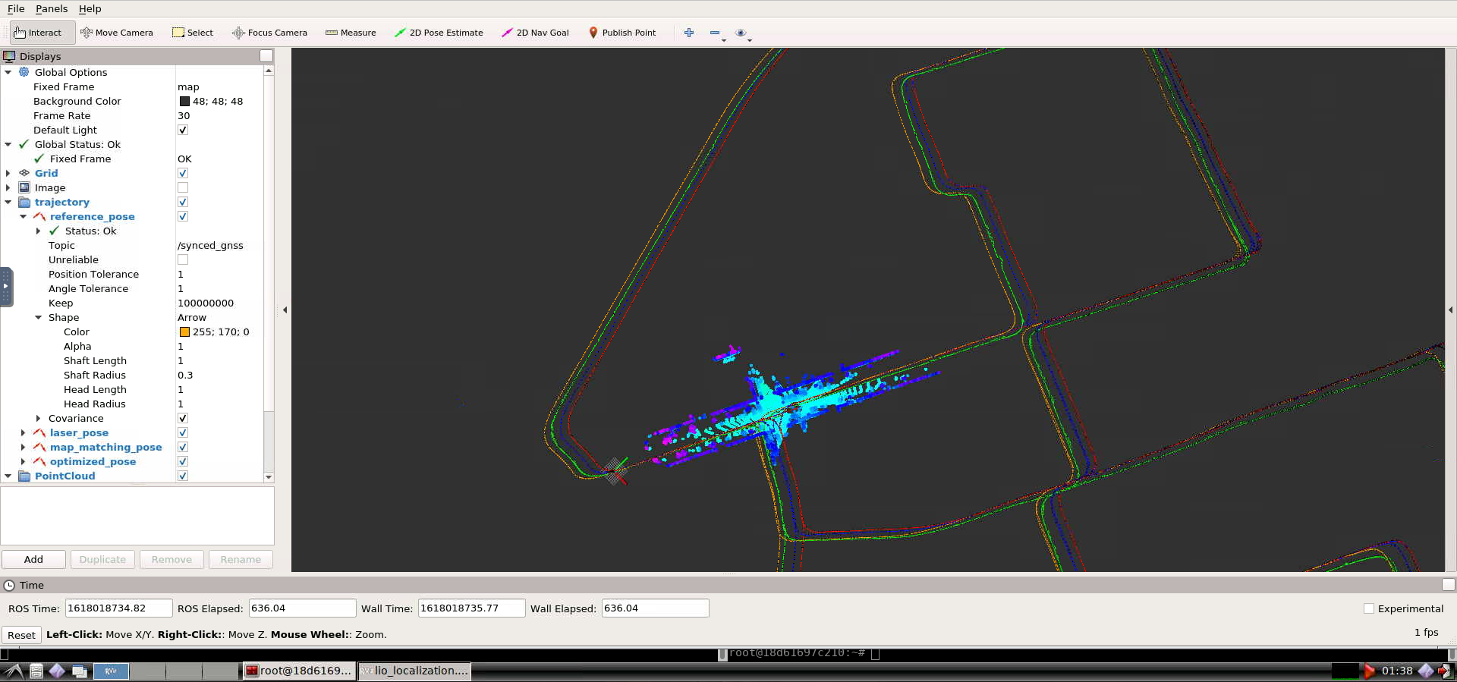Toggle the Covariance checkbox
Image resolution: width=1457 pixels, height=682 pixels.
(183, 418)
